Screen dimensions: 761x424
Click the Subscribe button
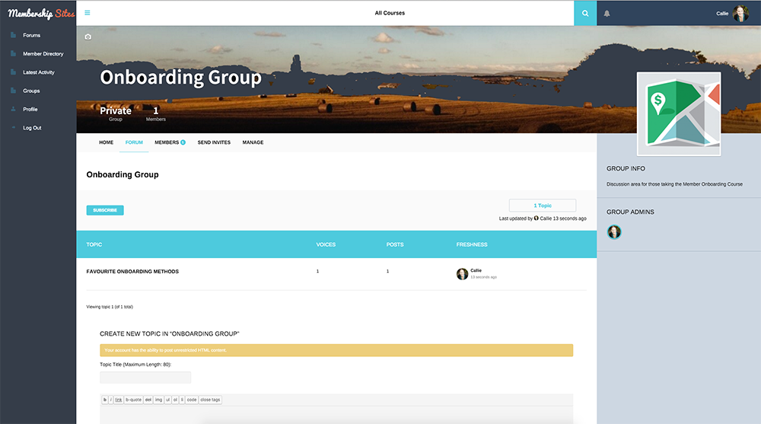105,210
